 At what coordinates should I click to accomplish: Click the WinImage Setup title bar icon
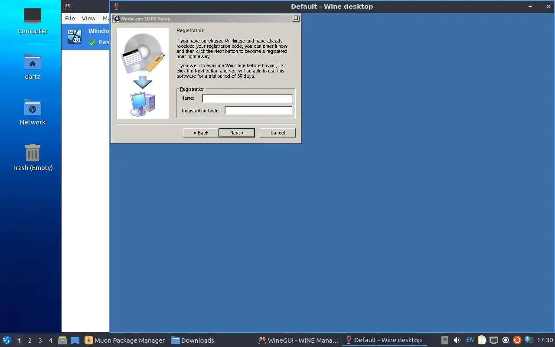[x=116, y=19]
